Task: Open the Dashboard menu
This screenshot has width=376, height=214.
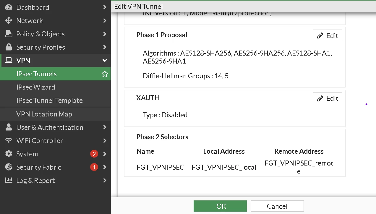Action: pos(55,7)
